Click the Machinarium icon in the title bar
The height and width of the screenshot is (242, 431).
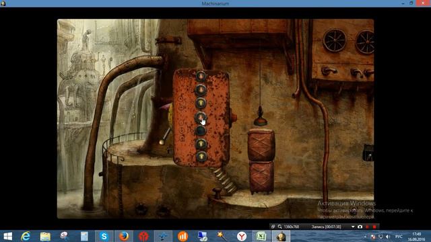tap(3, 3)
